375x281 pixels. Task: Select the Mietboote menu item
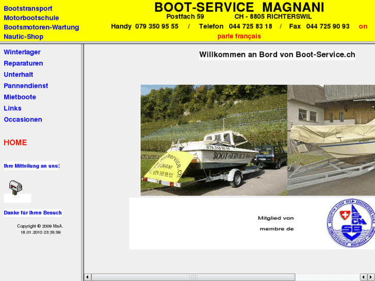(x=20, y=97)
